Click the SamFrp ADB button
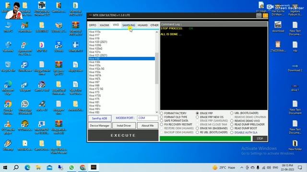Screen dimensions: 307x172 click(100, 118)
